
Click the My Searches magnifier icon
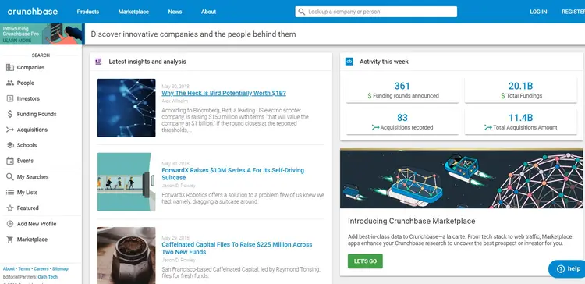pos(10,177)
